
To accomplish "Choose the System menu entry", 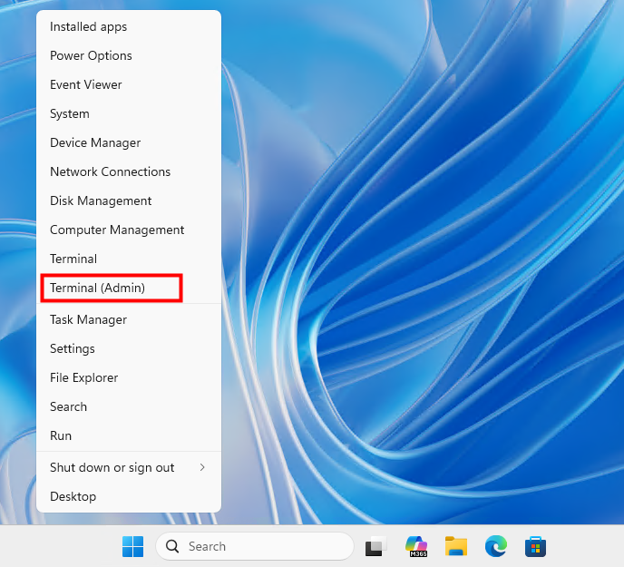I will point(129,114).
